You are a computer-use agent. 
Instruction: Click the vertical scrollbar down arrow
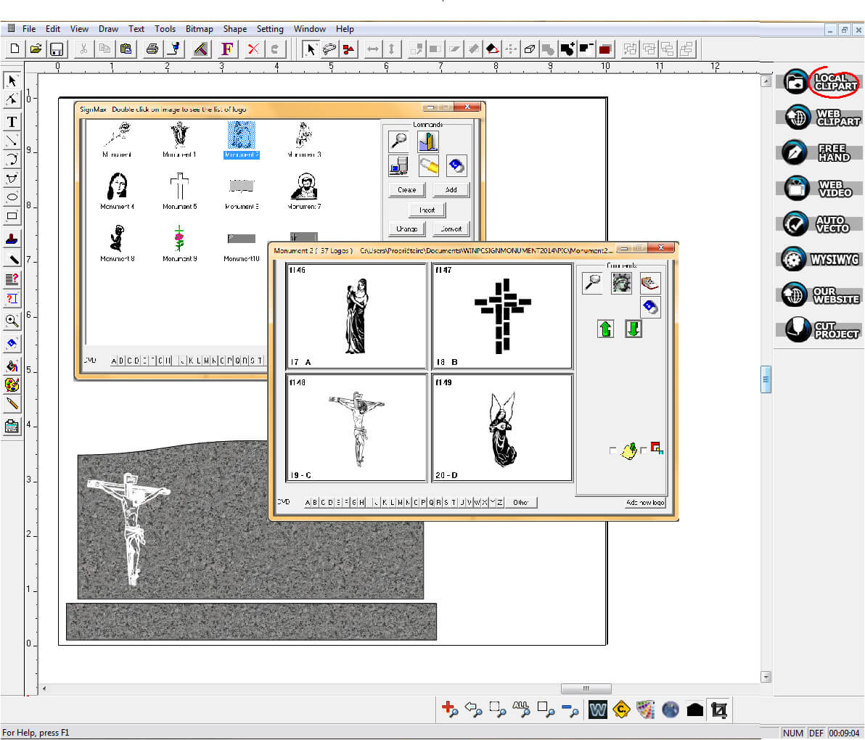tap(766, 677)
